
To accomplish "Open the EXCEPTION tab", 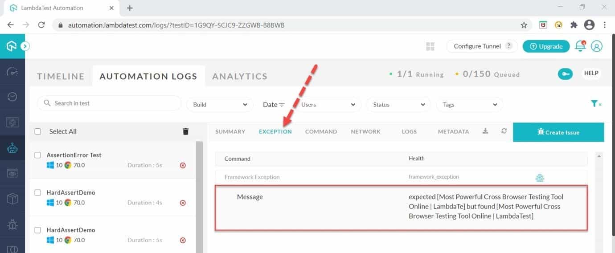I will point(275,131).
